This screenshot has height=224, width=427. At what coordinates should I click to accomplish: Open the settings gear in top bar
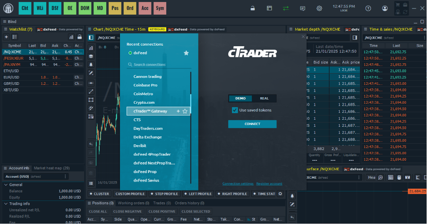(x=319, y=8)
